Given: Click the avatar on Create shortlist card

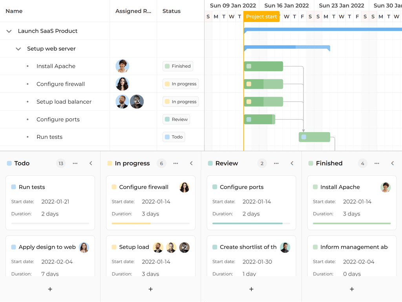Looking at the screenshot, I should click(x=285, y=247).
